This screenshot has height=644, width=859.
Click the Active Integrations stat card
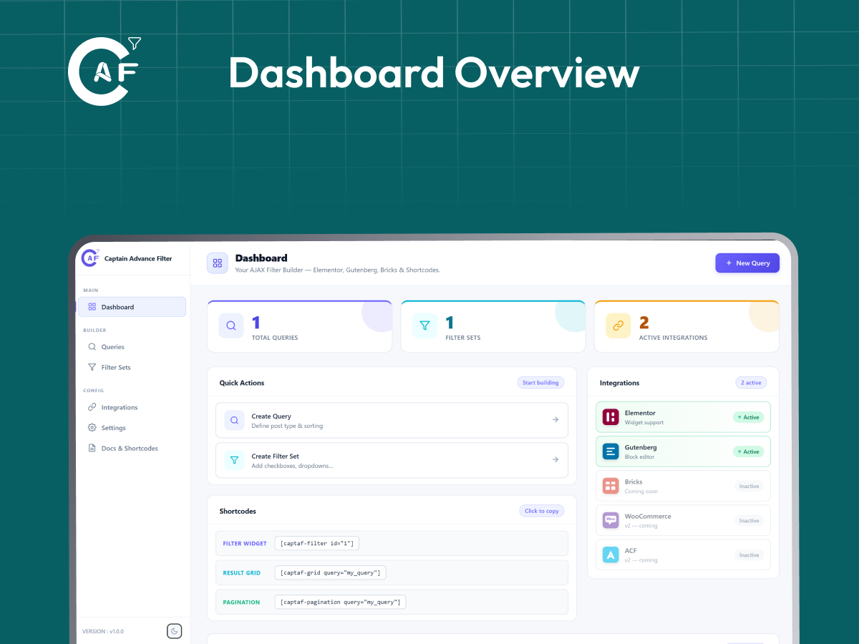(686, 326)
